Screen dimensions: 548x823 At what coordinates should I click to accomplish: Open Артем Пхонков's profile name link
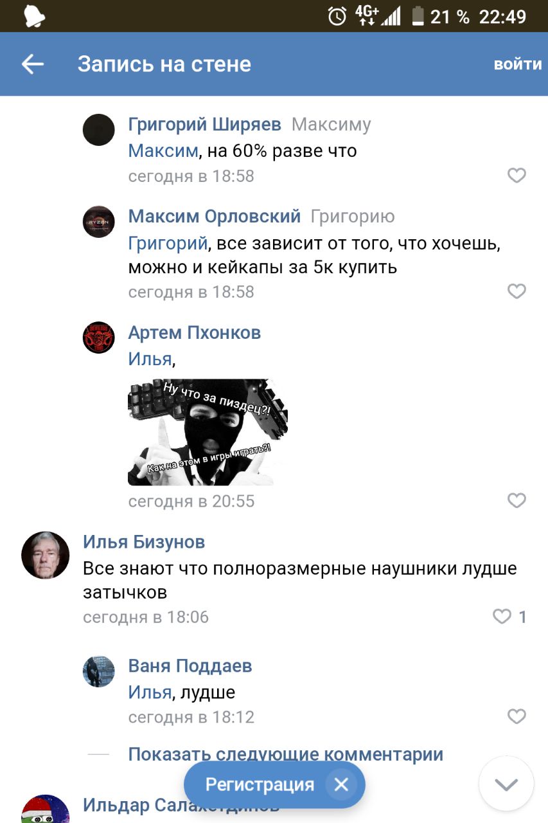(x=195, y=332)
